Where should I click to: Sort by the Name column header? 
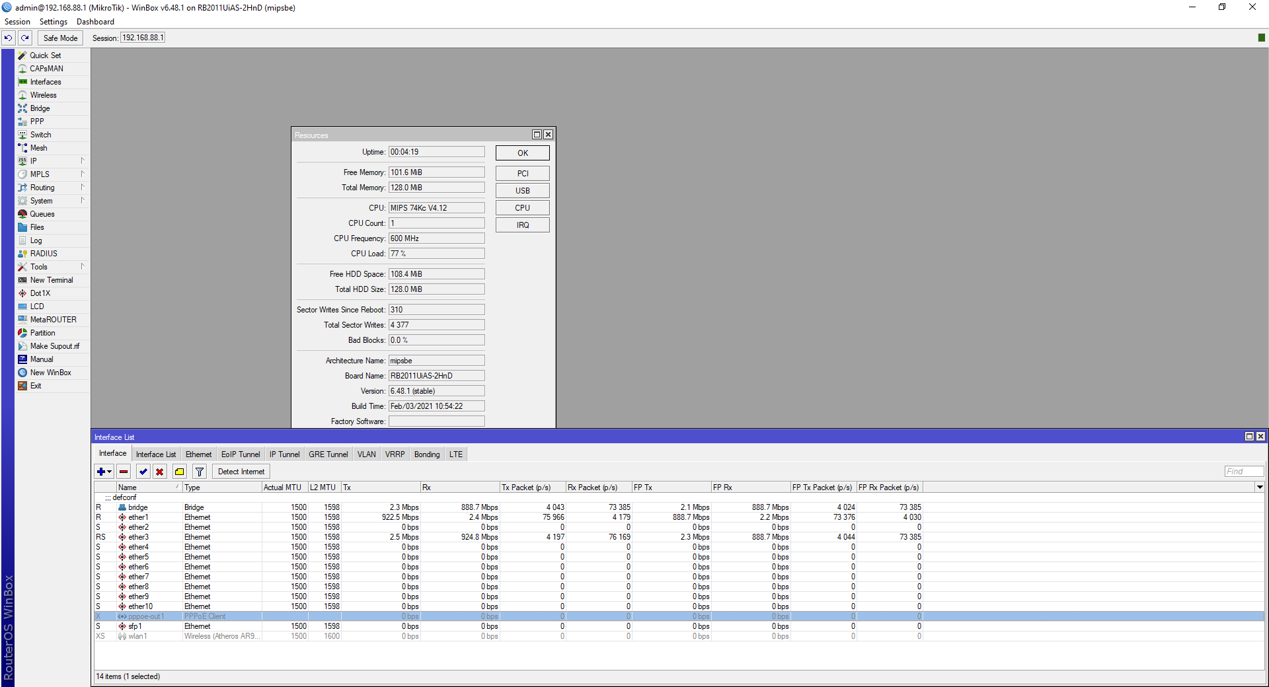(x=149, y=488)
